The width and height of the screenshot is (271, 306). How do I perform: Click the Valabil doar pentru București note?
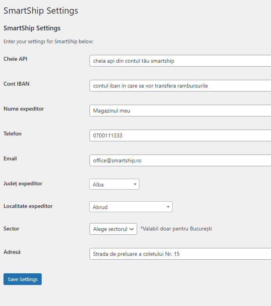point(176,229)
